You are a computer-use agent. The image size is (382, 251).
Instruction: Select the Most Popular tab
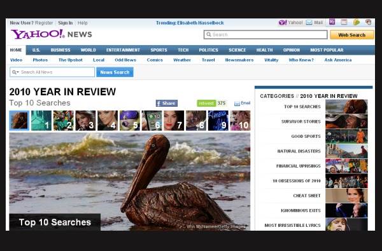[327, 50]
